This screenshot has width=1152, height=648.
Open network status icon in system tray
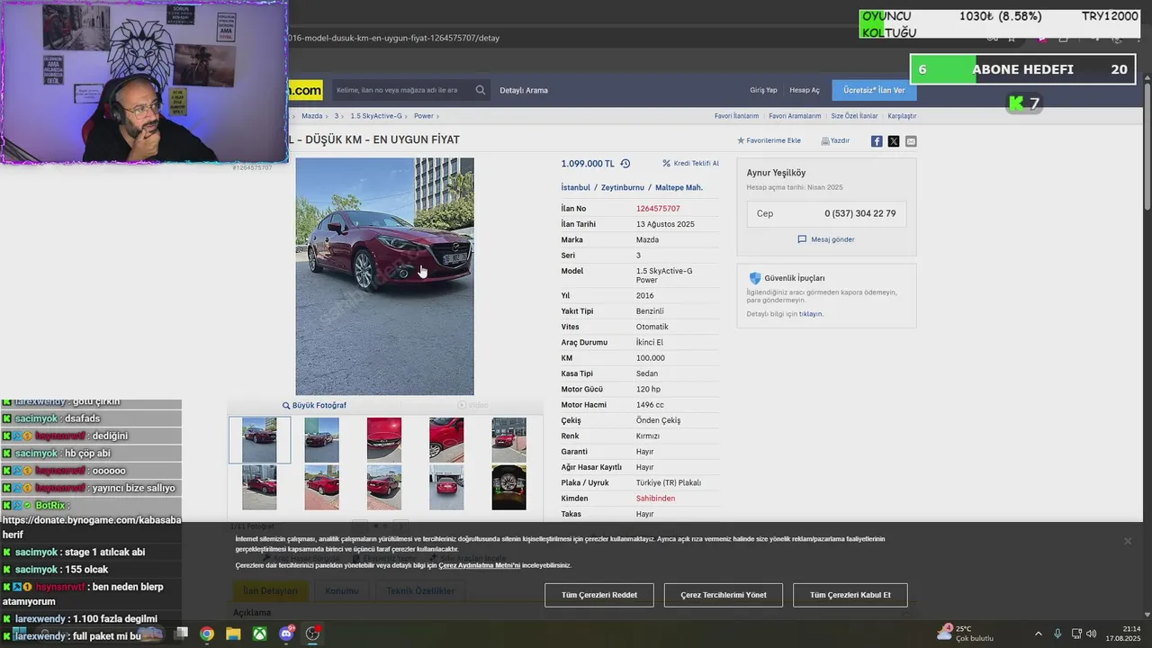[1075, 634]
